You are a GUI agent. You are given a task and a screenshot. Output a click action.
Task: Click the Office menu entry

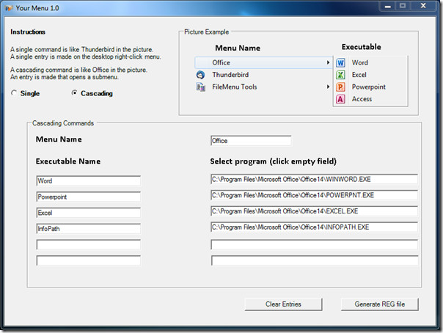263,62
